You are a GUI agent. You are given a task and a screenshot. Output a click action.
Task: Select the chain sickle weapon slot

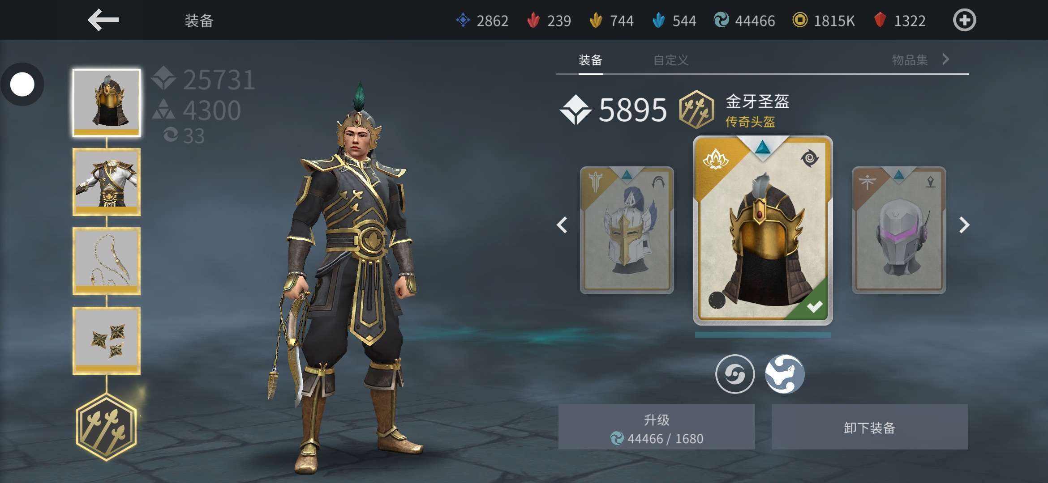pos(107,261)
